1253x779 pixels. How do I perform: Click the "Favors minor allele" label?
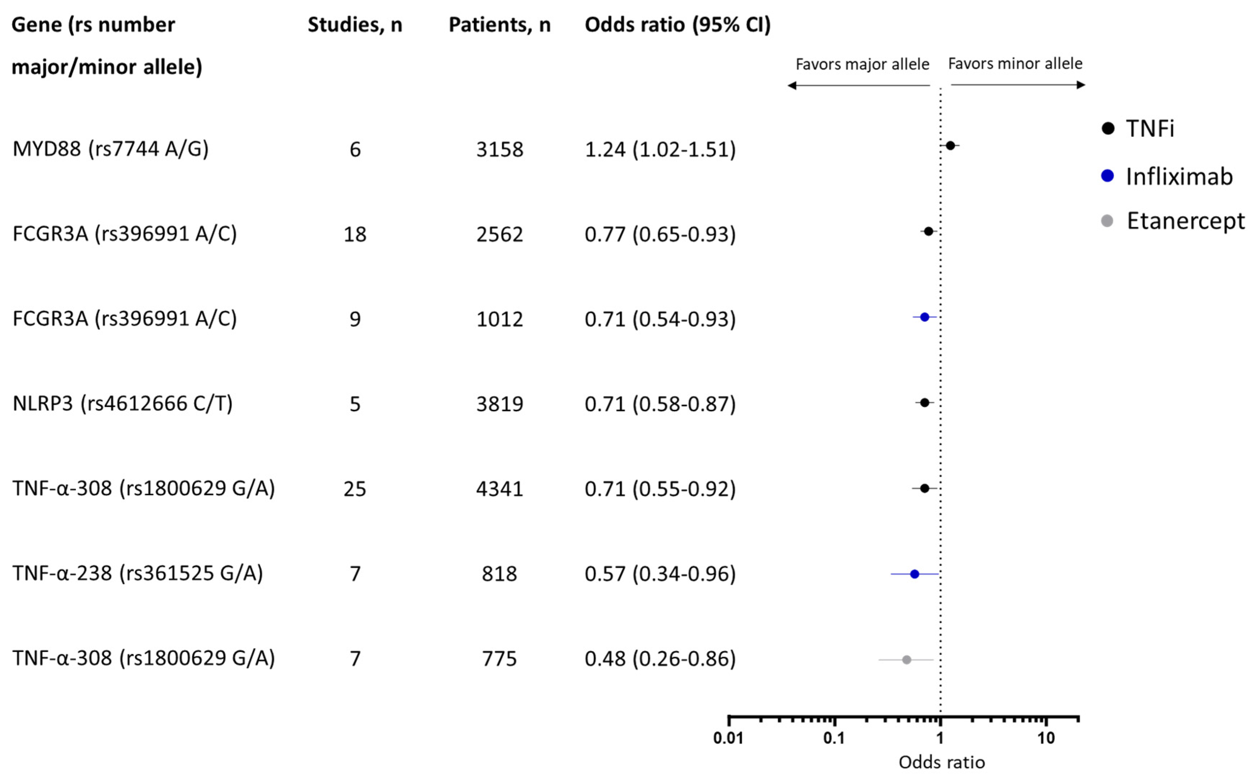click(1015, 64)
